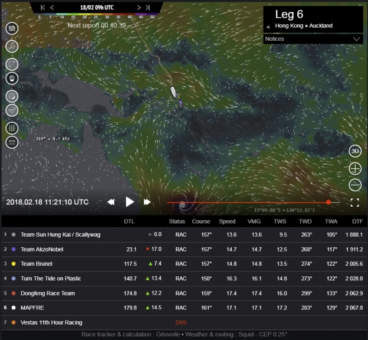Screen dimensions: 368x340
Task: Click the wind speed color scale
Action: (x=97, y=16)
